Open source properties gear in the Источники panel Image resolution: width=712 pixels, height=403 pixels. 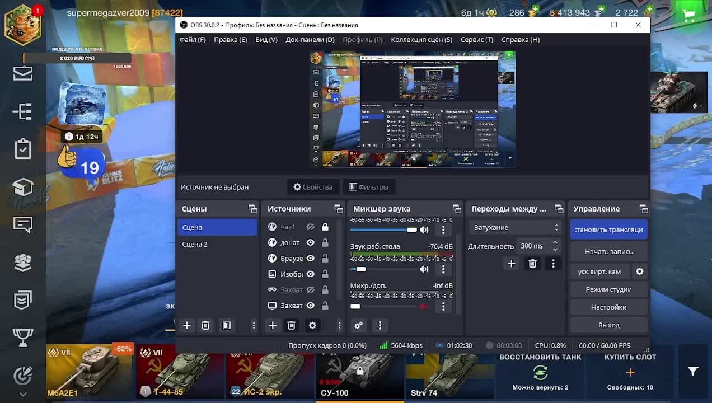coord(312,325)
